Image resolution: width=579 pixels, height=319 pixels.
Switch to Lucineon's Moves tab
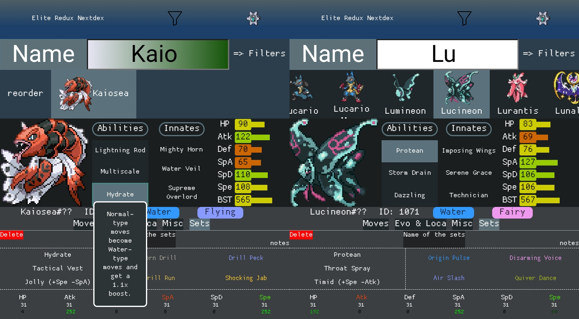tap(376, 224)
